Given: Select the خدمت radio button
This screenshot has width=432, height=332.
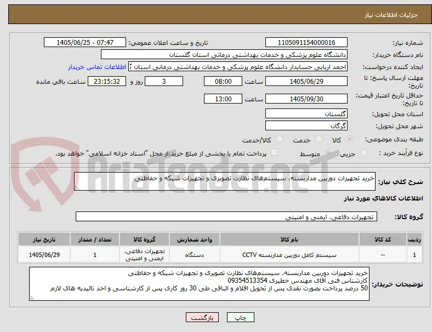Looking at the screenshot, I should click(319, 139).
